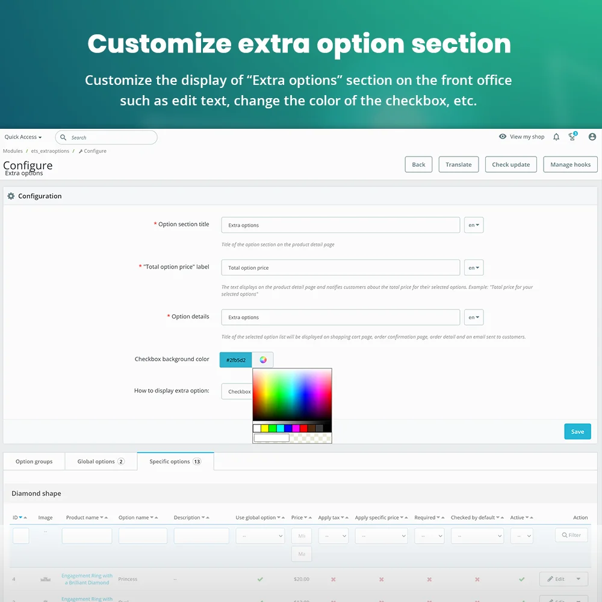Expand the Use global option filter dropdown
The height and width of the screenshot is (602, 602).
260,536
